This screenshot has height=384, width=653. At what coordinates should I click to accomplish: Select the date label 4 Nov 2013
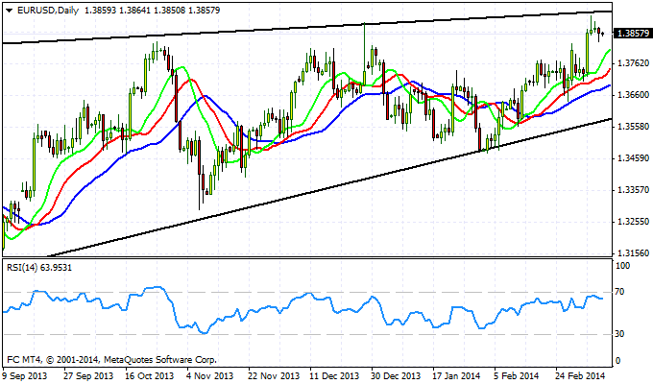tap(210, 376)
